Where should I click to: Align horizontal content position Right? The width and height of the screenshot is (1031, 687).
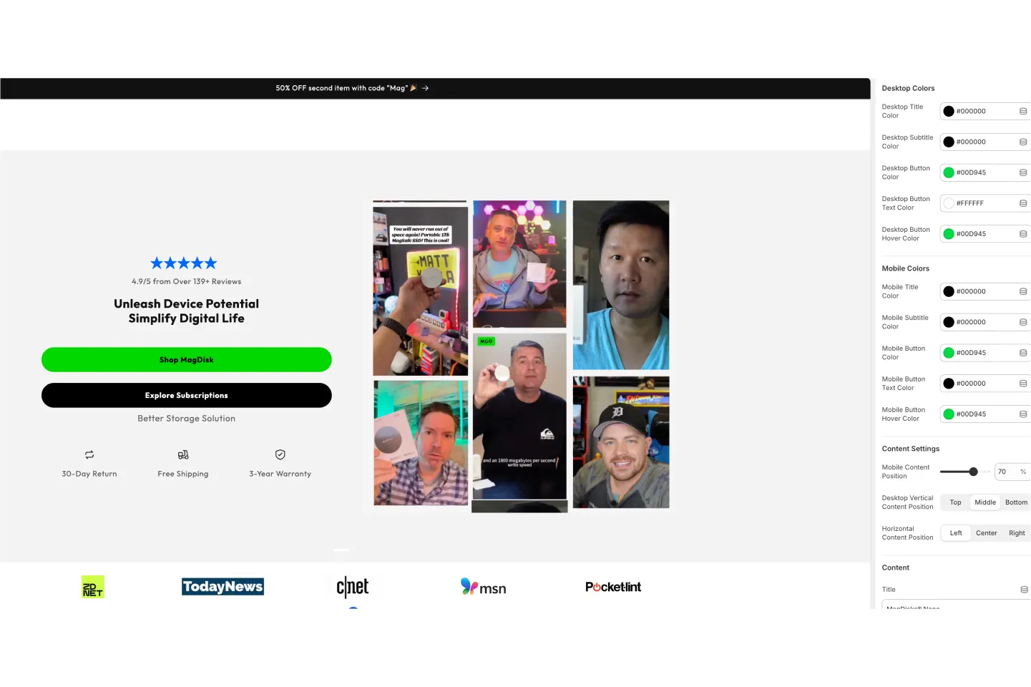point(1017,533)
